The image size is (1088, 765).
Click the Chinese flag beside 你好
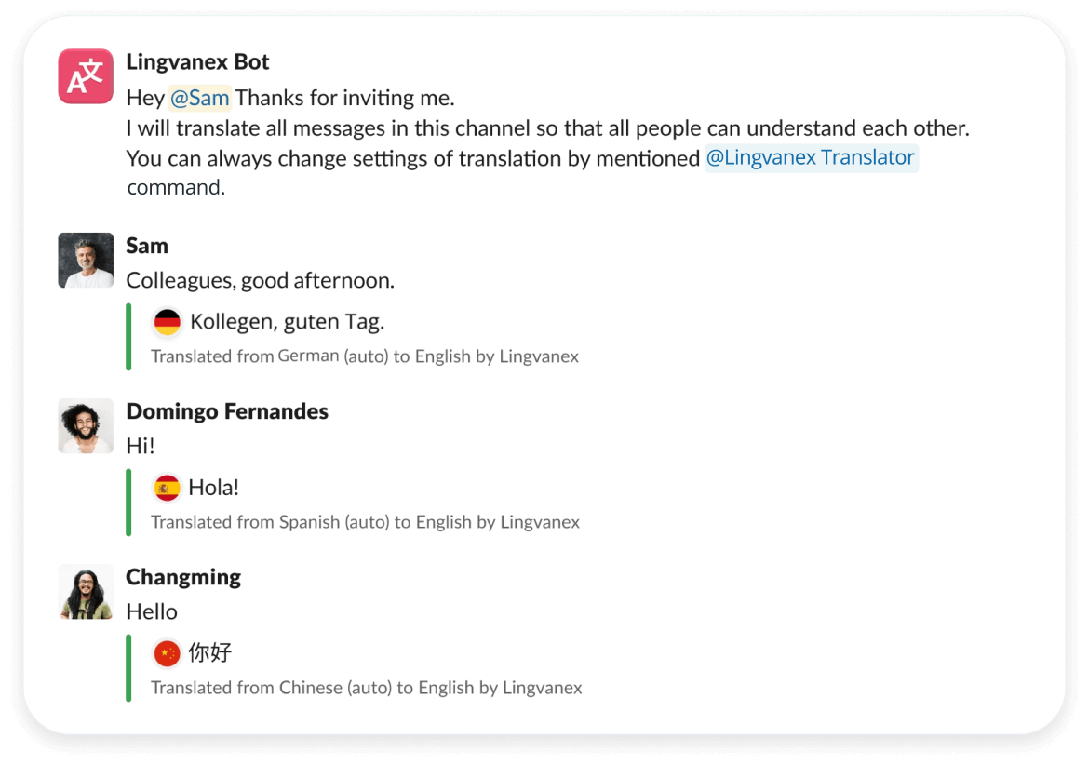(168, 652)
